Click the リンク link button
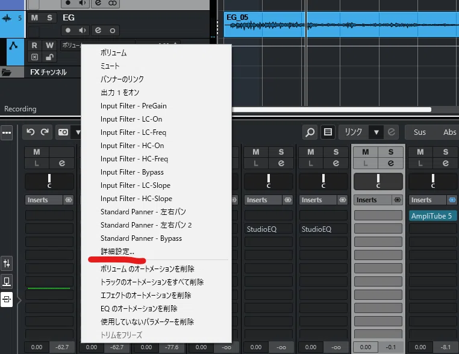The width and height of the screenshot is (459, 354). tap(354, 132)
